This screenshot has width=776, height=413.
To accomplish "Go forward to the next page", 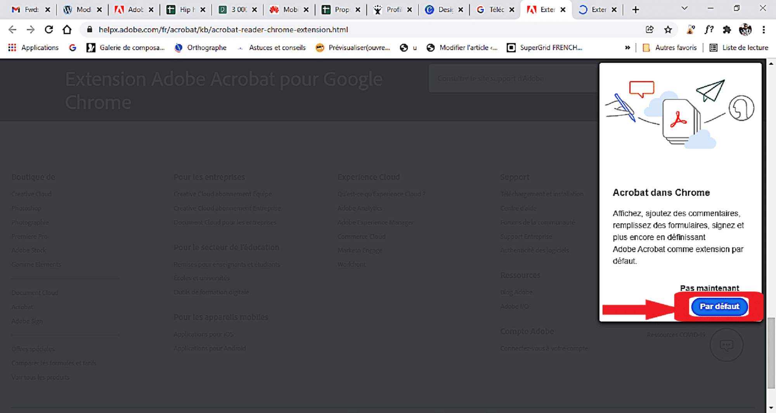I will click(30, 29).
